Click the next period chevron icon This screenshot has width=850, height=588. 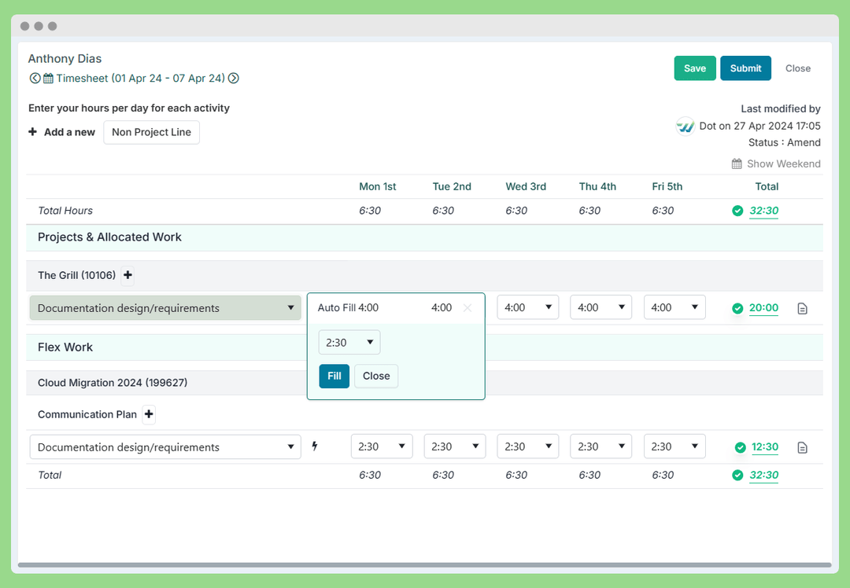click(x=233, y=78)
